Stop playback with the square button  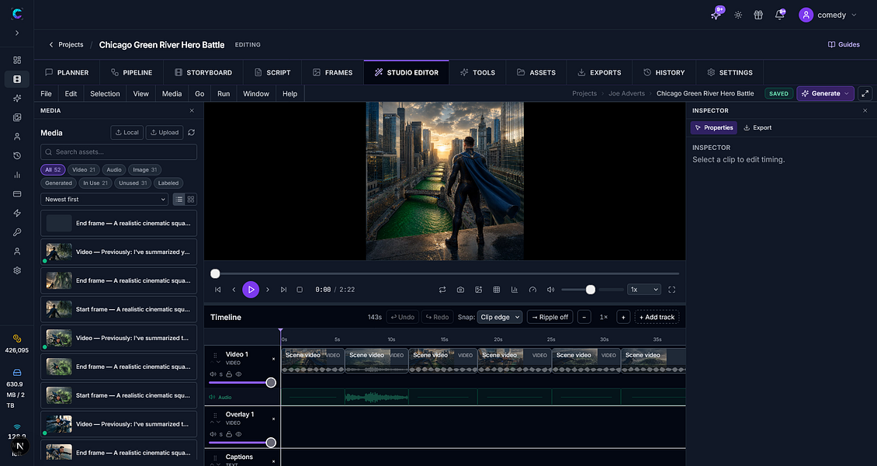point(300,290)
